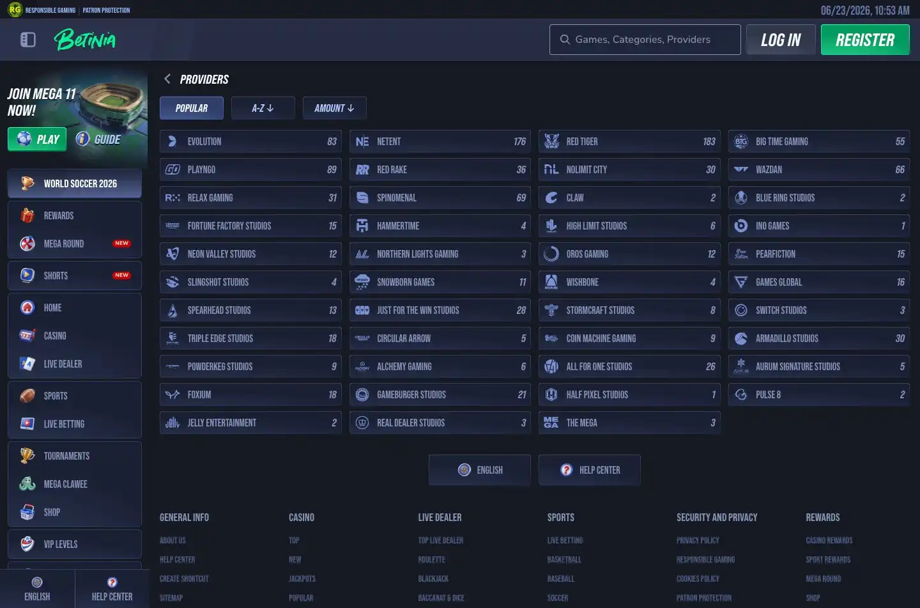The width and height of the screenshot is (920, 608).
Task: Click the center Help Center button
Action: [590, 470]
